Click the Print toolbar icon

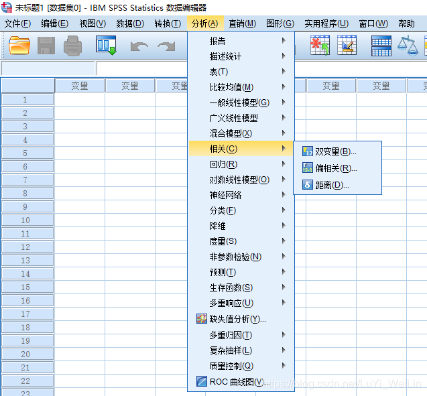72,46
